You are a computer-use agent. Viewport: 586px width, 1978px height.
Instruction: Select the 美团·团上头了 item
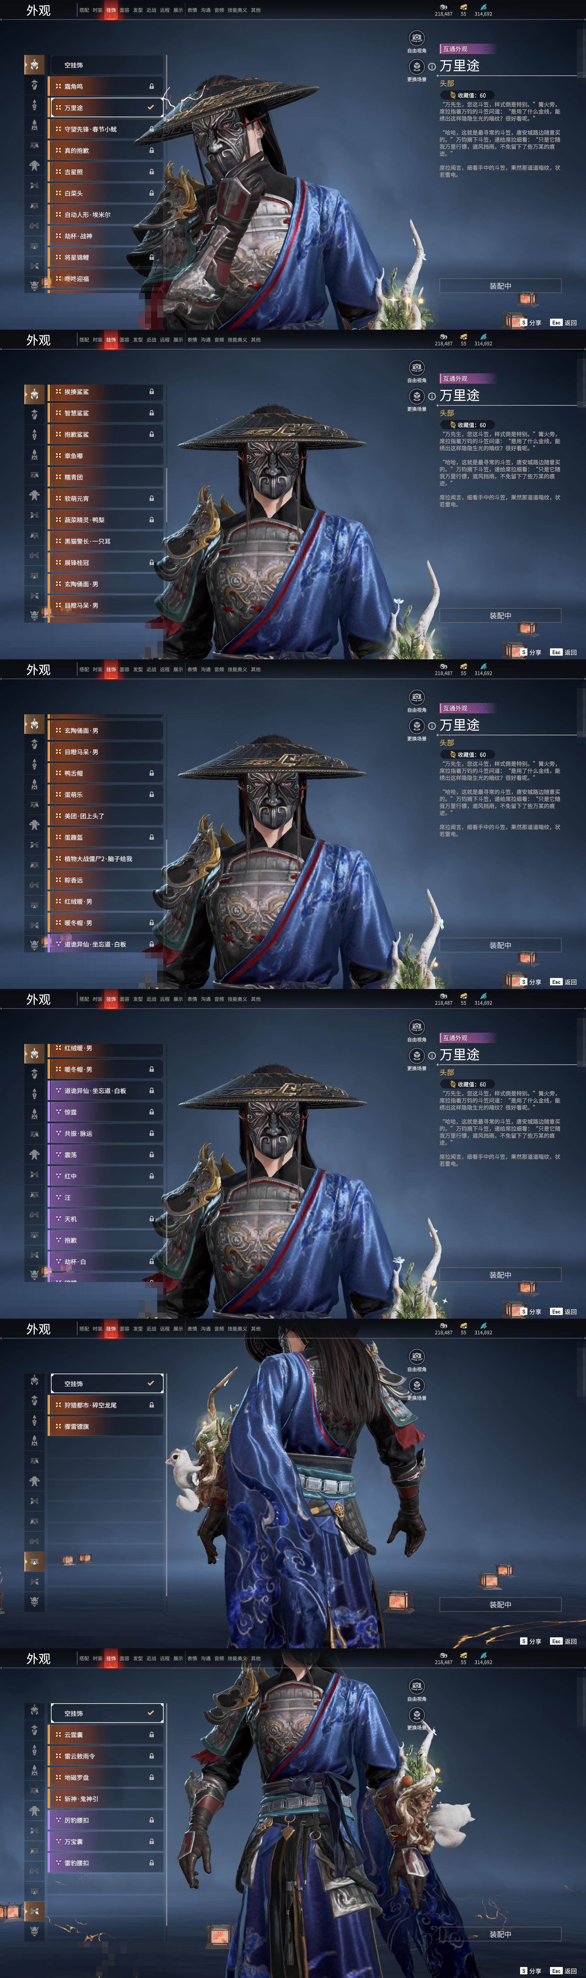pos(106,816)
